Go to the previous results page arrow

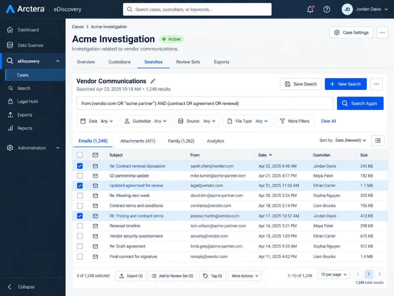[x=358, y=274]
